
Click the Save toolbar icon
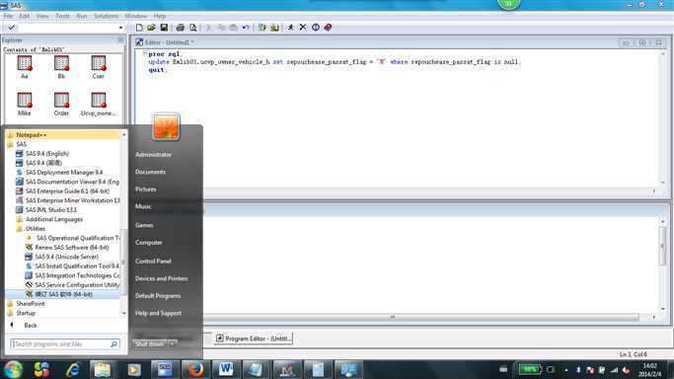click(x=164, y=28)
